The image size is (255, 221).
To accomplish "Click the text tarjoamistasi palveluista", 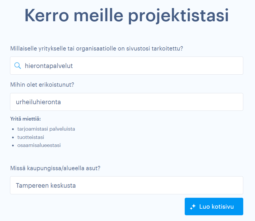I will [46, 129].
